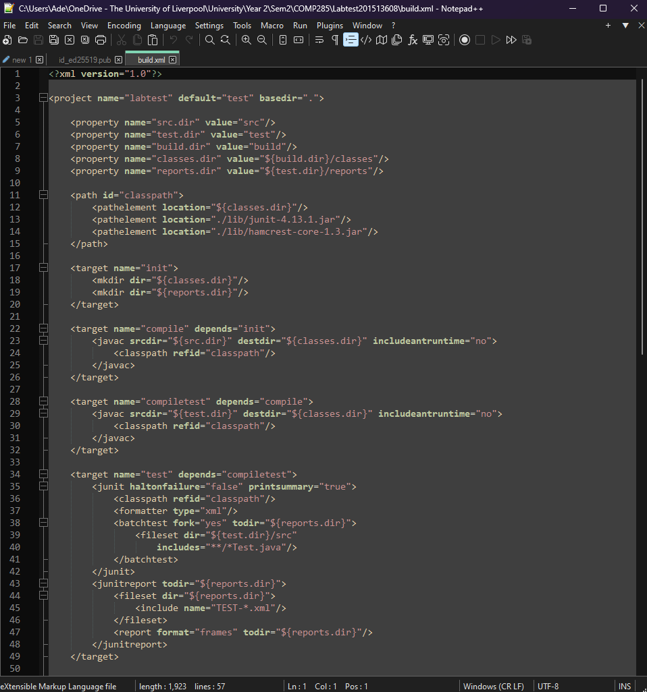Collapse the path classpath fold marker

coord(43,195)
